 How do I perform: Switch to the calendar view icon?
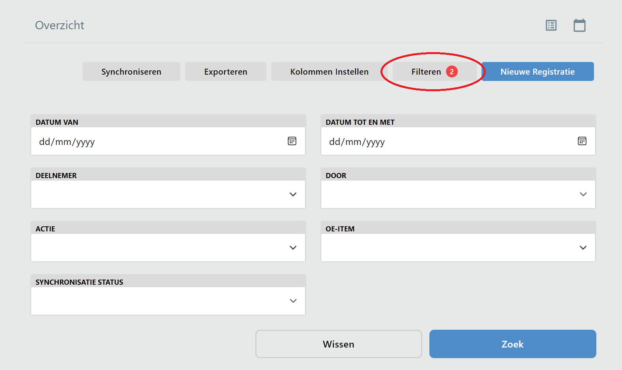coord(579,25)
